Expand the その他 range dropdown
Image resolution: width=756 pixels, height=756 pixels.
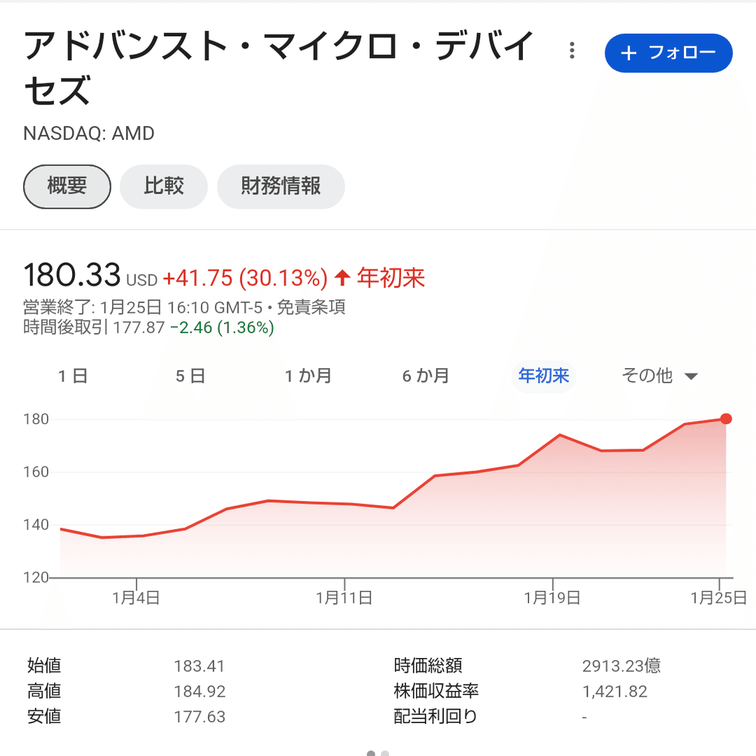(659, 376)
